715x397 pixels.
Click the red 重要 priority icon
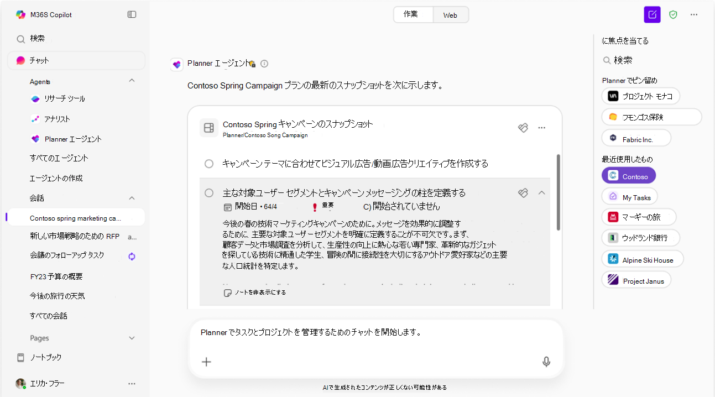tap(315, 207)
